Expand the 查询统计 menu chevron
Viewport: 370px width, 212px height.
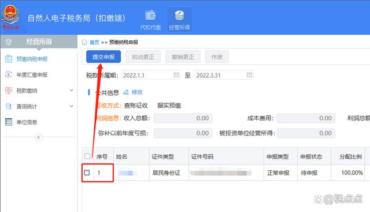click(72, 106)
